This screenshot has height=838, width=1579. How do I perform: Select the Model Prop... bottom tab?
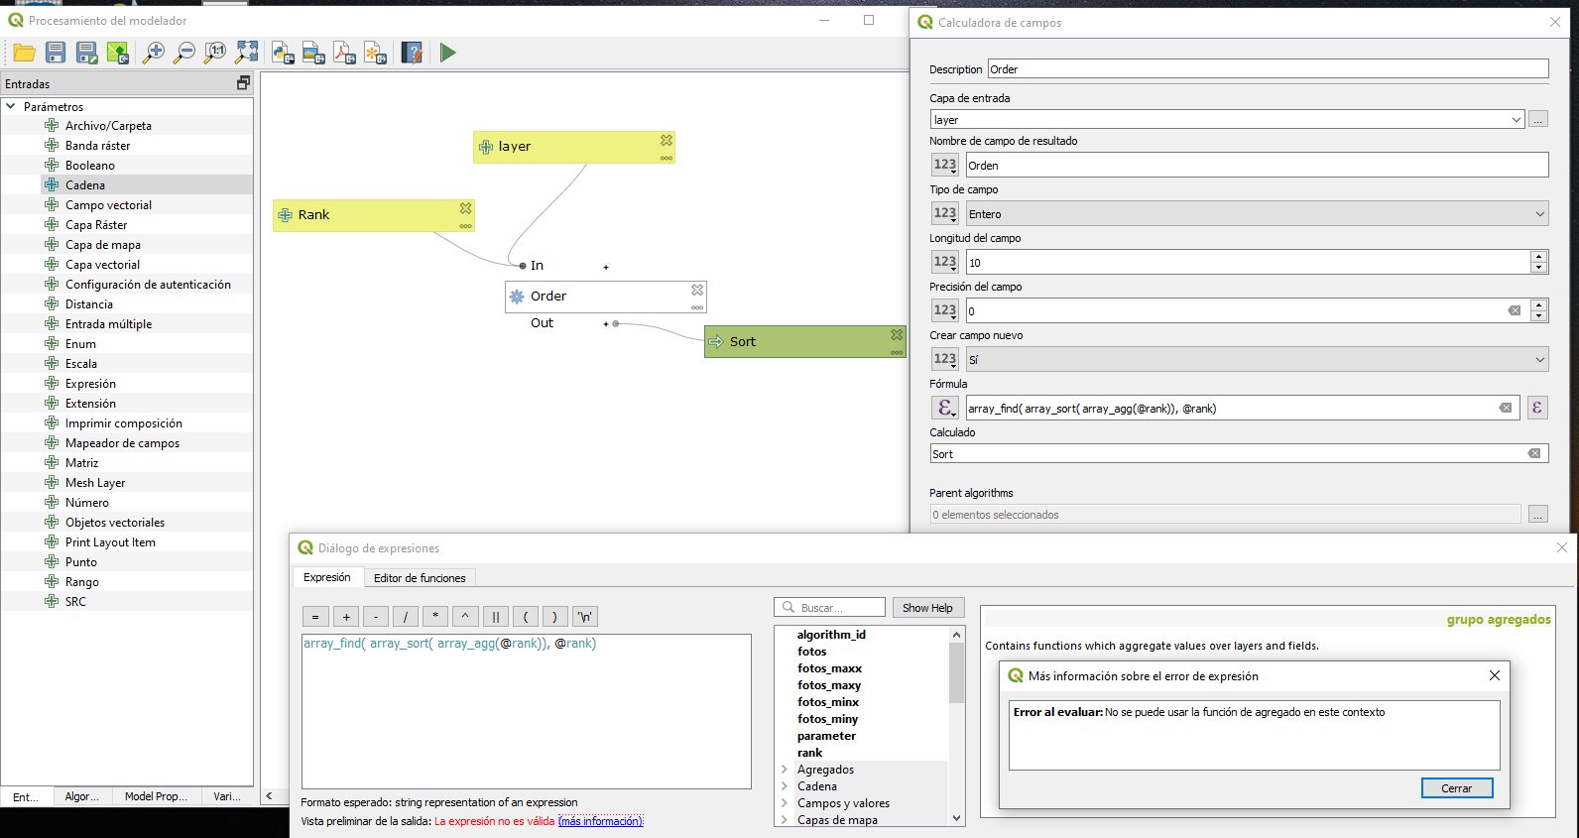click(x=156, y=796)
